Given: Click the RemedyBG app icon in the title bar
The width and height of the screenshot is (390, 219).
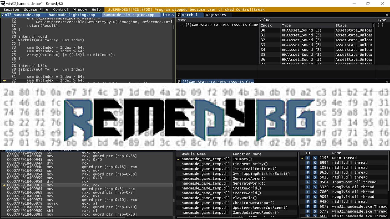Looking at the screenshot, I should 3,3.
